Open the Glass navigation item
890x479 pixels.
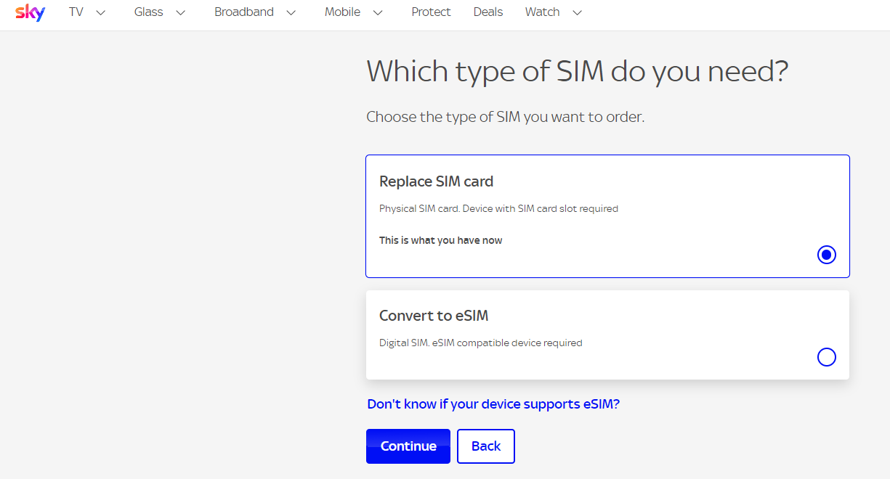pyautogui.click(x=149, y=12)
